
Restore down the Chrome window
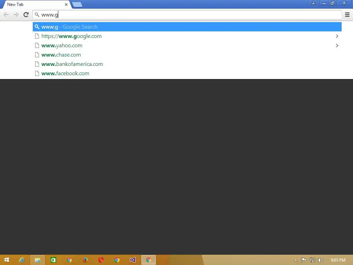[x=333, y=3]
